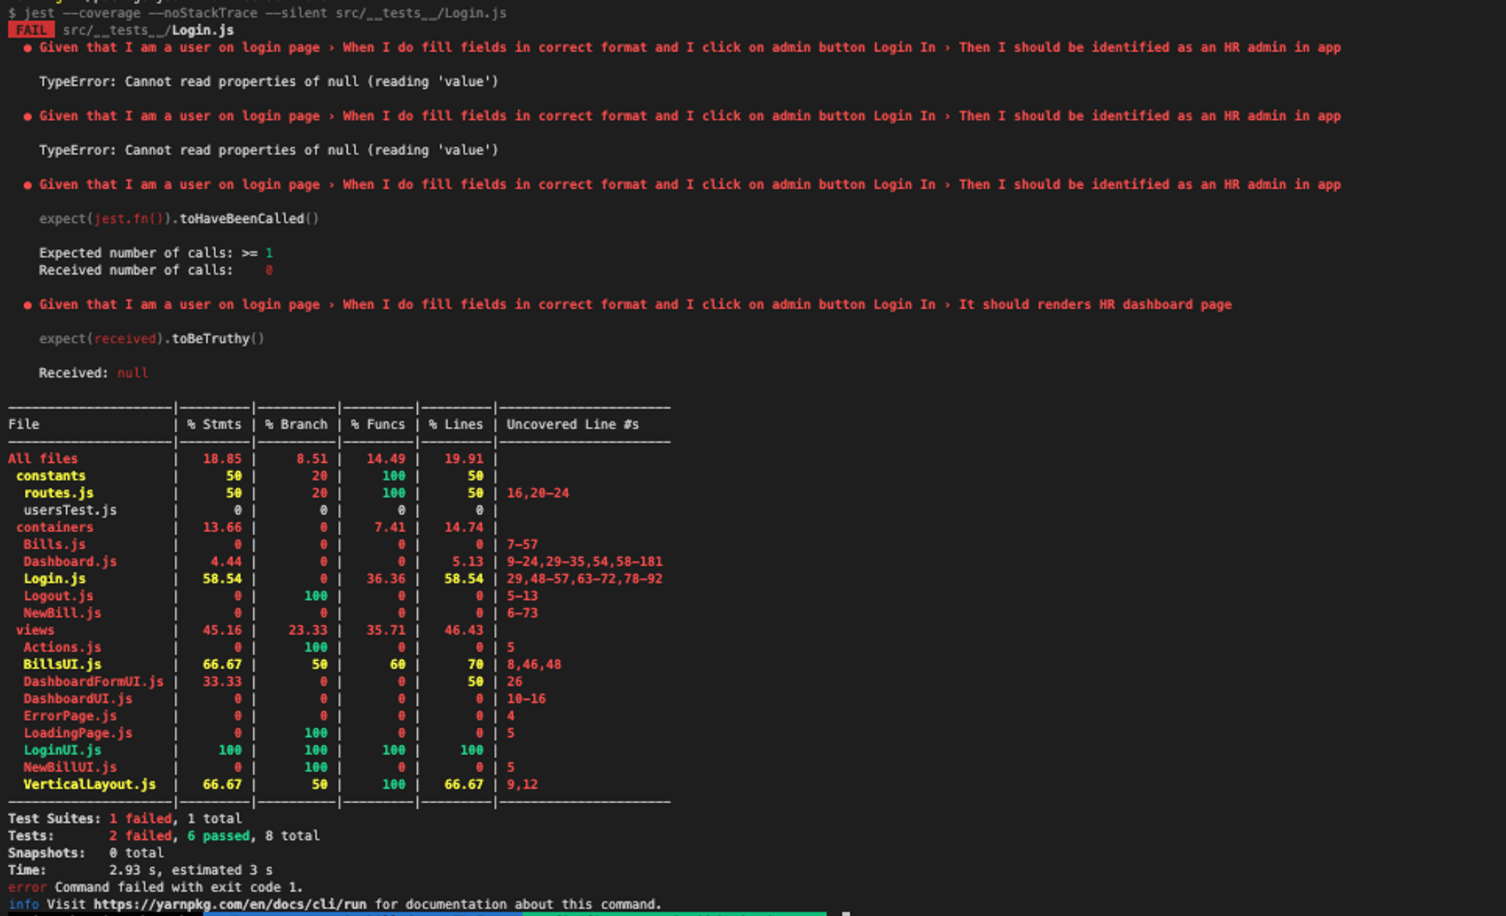Select the constants folder row
The image size is (1506, 916).
[50, 476]
